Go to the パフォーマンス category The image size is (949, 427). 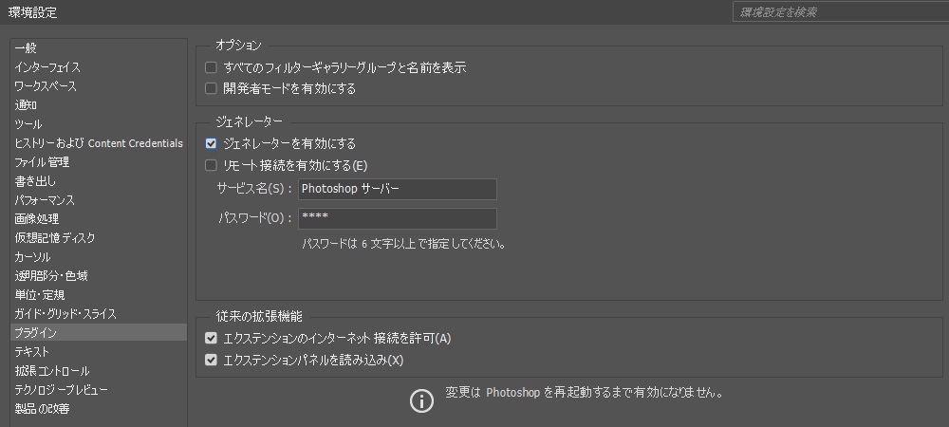point(99,200)
